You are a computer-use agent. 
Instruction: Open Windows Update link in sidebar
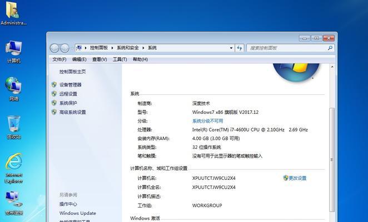78,213
